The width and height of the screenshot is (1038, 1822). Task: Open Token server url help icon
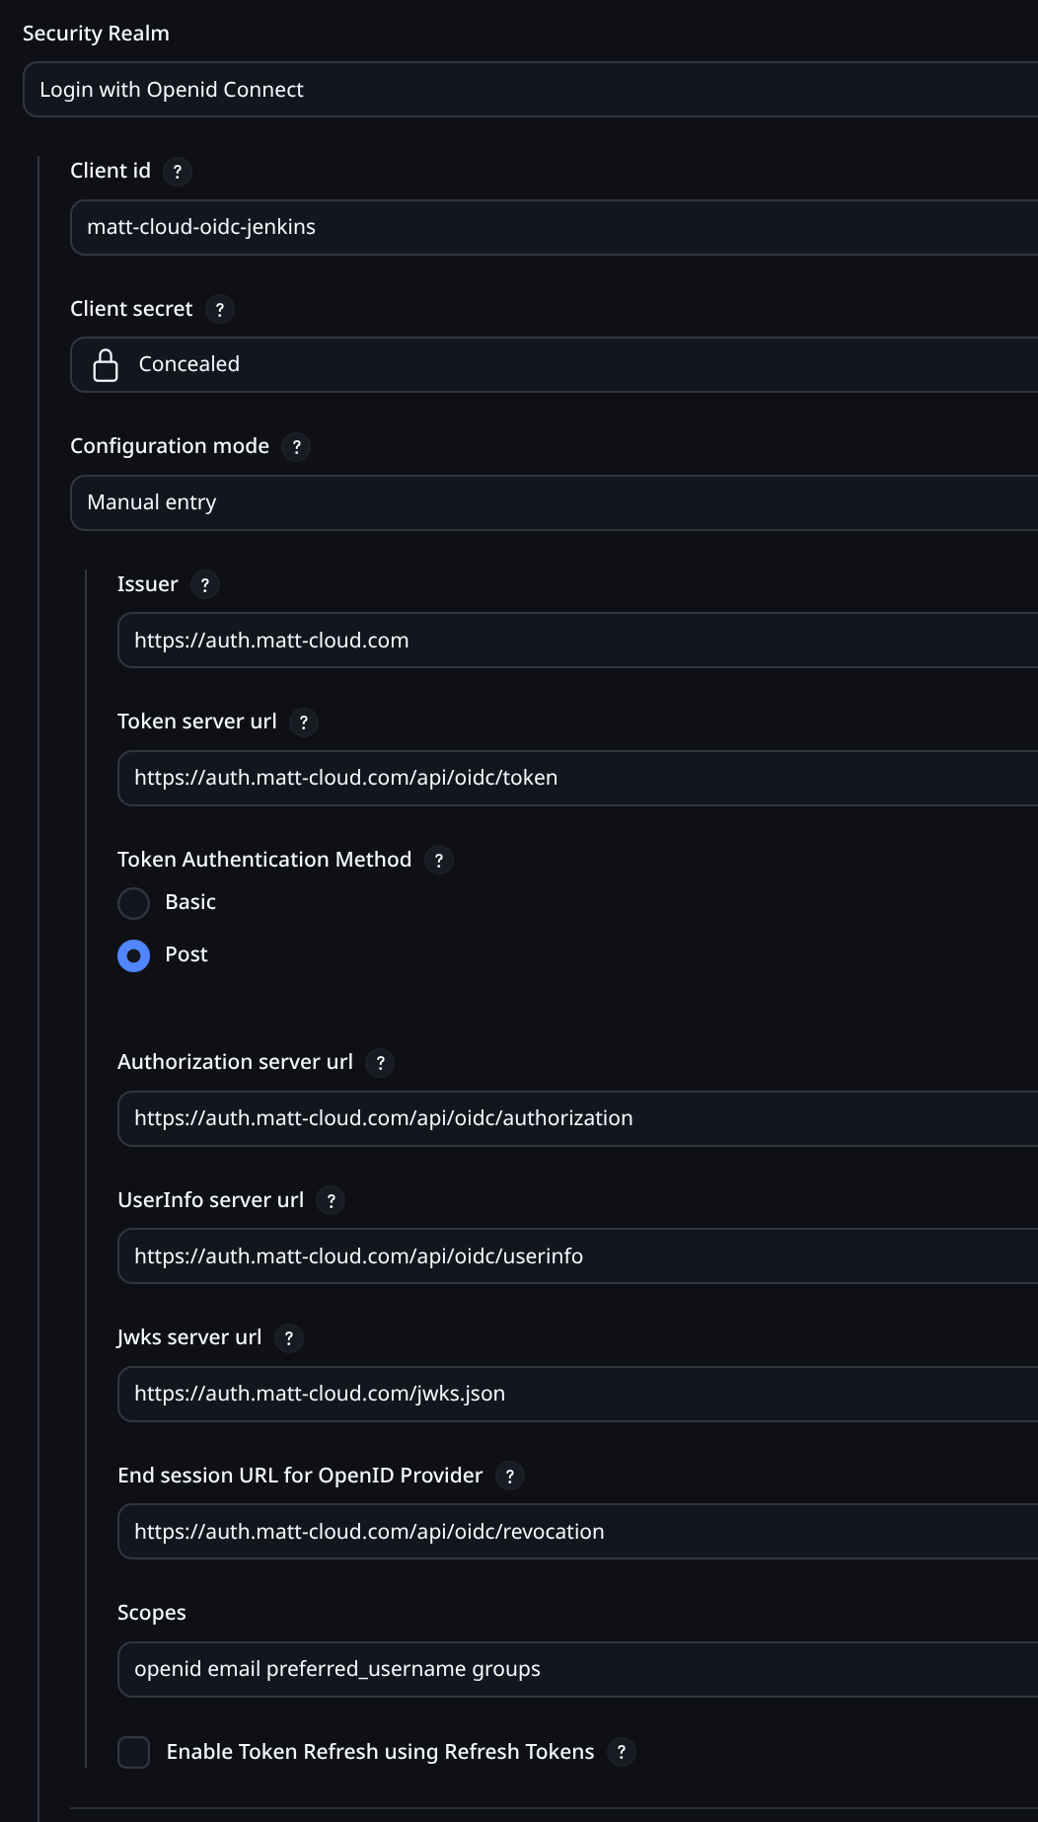[303, 722]
